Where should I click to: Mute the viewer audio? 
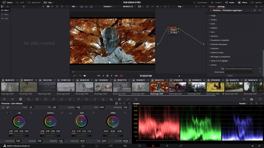click(x=85, y=76)
